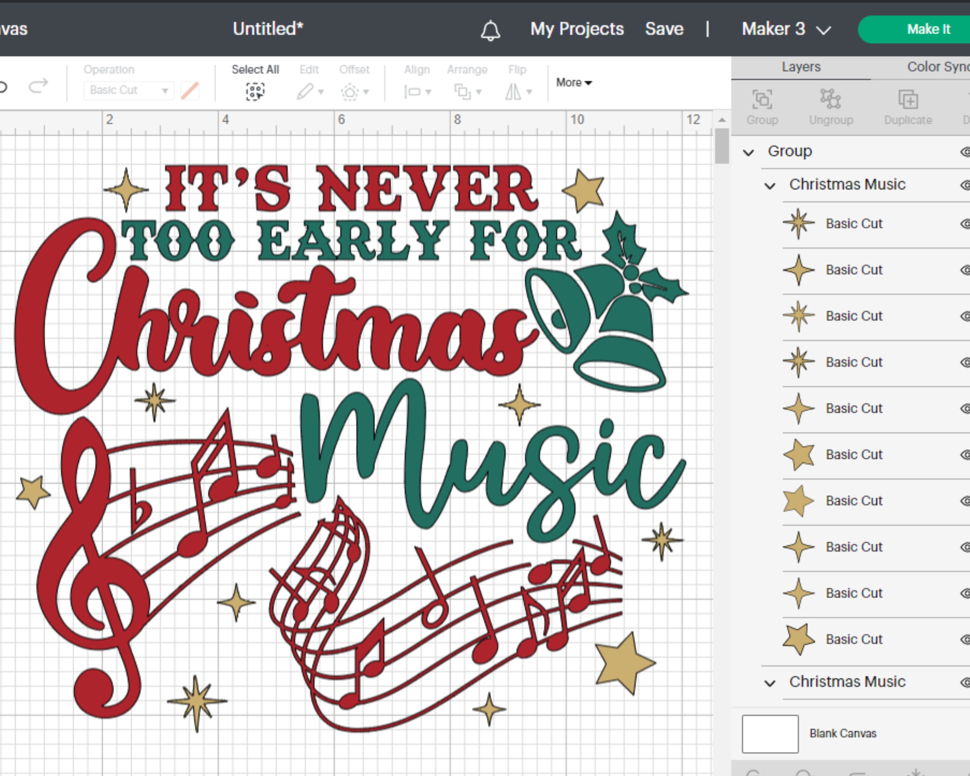The width and height of the screenshot is (970, 776).
Task: Toggle visibility of the bottom Christmas Music layer
Action: pyautogui.click(x=965, y=682)
